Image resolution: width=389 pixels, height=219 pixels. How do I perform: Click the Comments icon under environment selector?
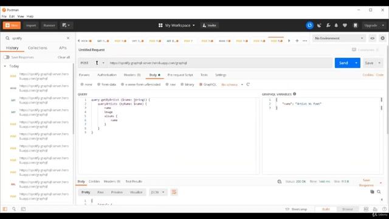pos(354,50)
